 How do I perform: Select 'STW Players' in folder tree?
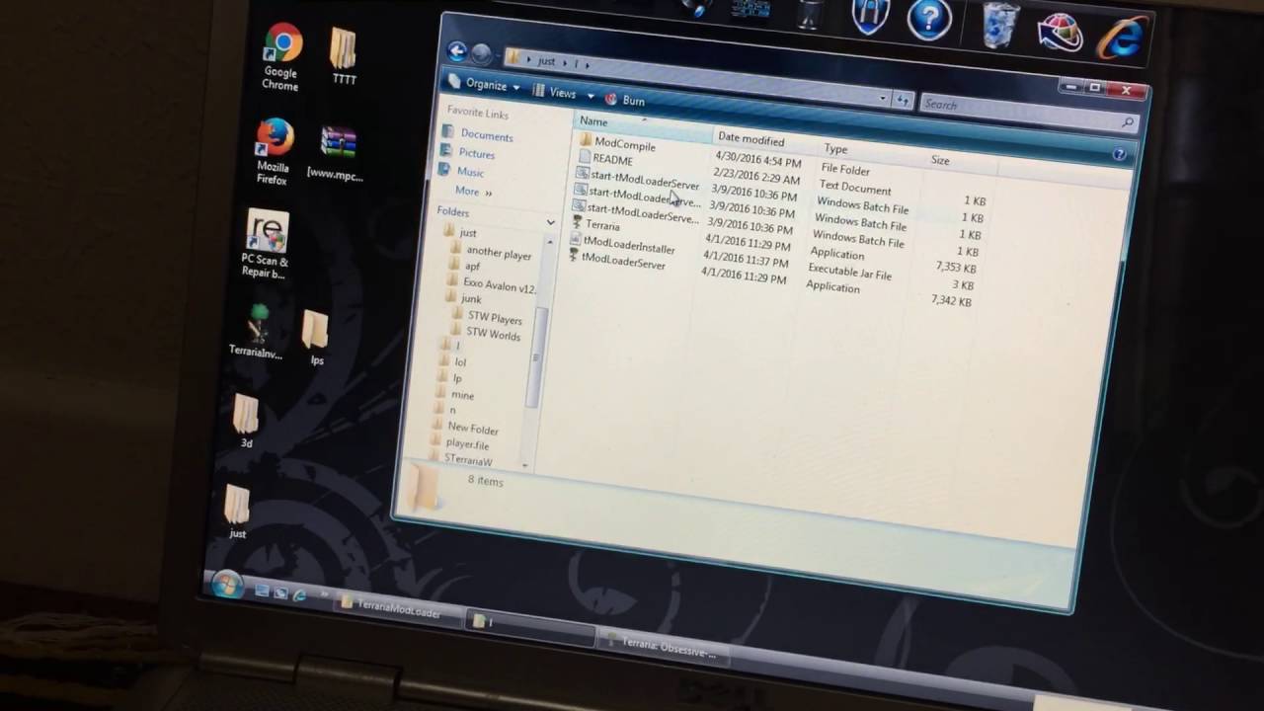point(487,317)
